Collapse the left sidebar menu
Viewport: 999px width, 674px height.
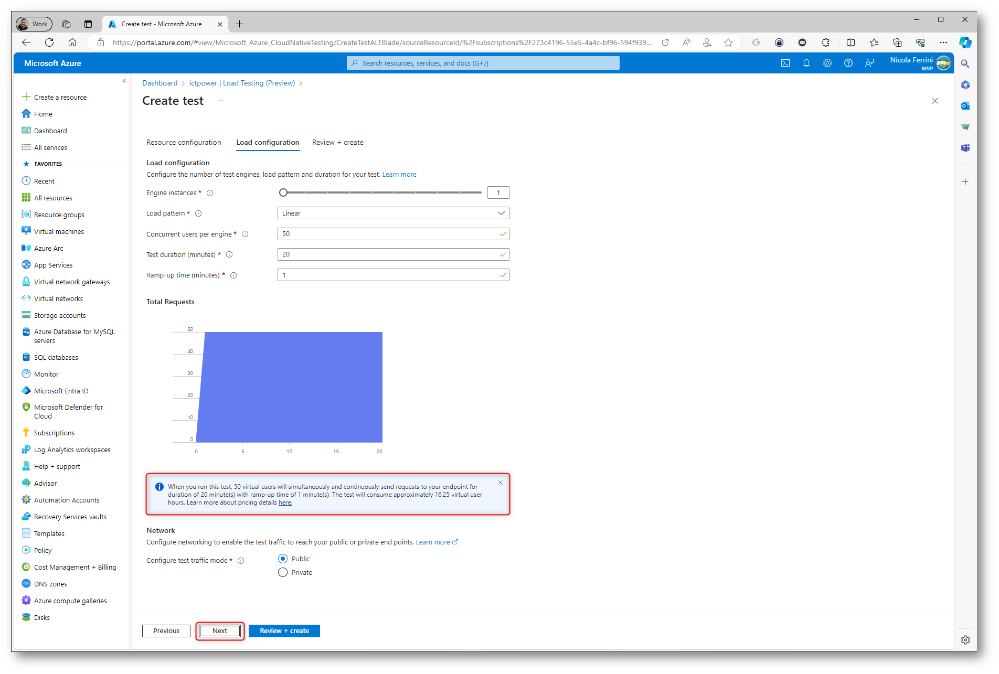coord(124,81)
